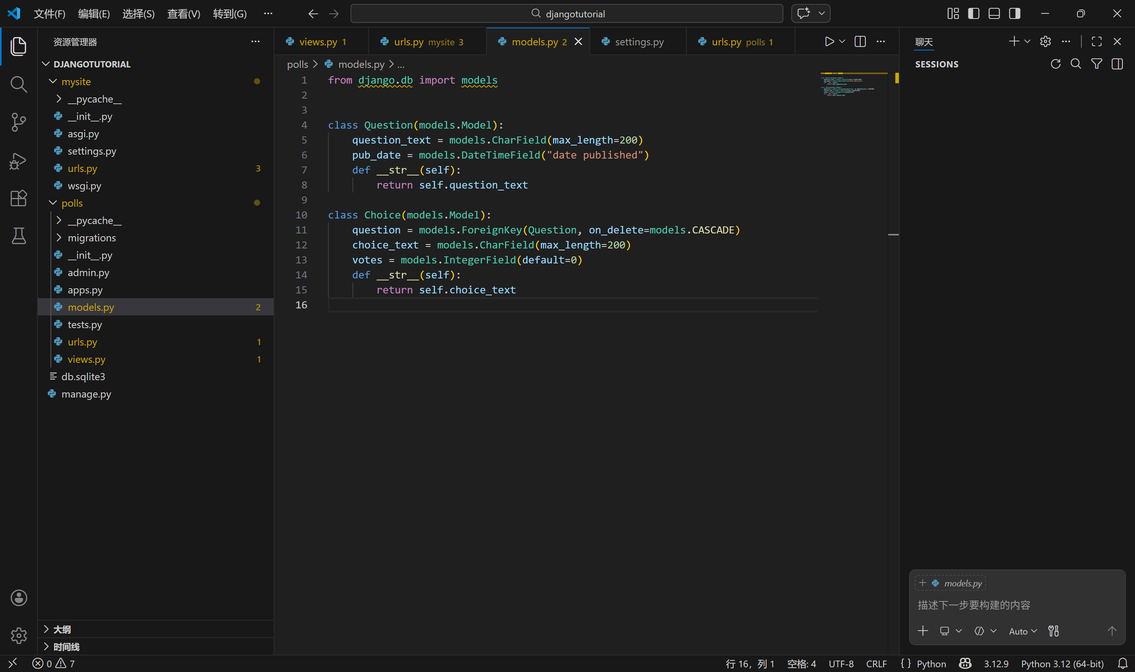1135x672 pixels.
Task: Toggle the primary side bar visibility
Action: [x=973, y=13]
